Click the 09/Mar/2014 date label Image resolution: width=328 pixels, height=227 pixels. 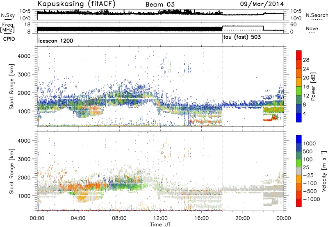pyautogui.click(x=262, y=4)
